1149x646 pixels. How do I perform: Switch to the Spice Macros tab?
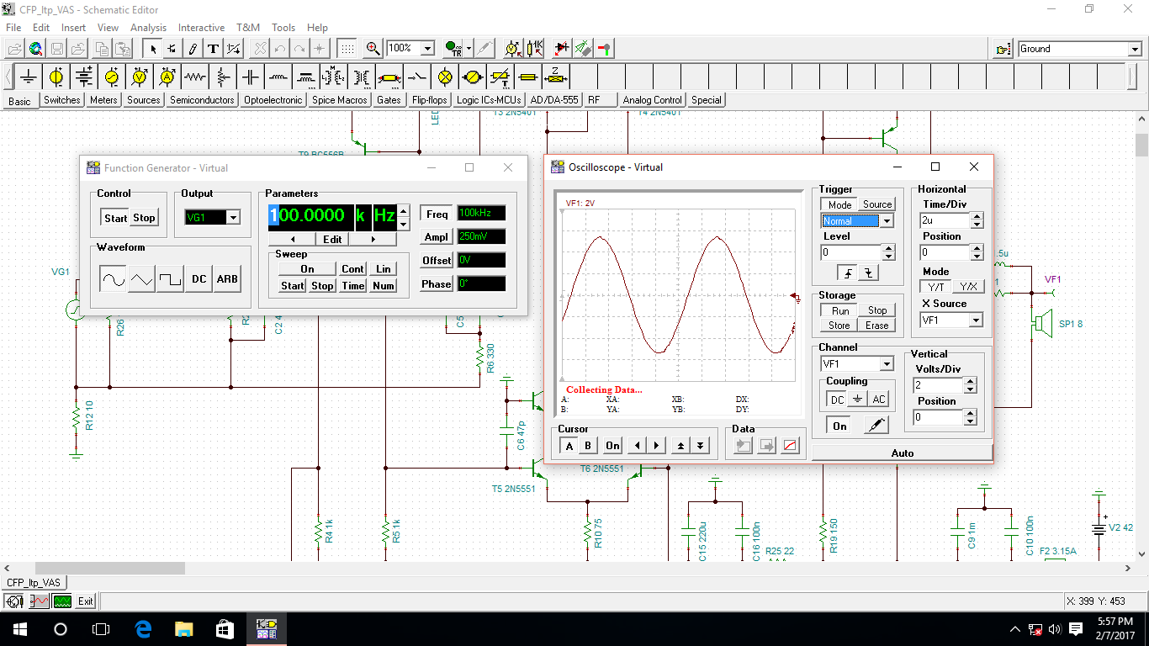340,100
